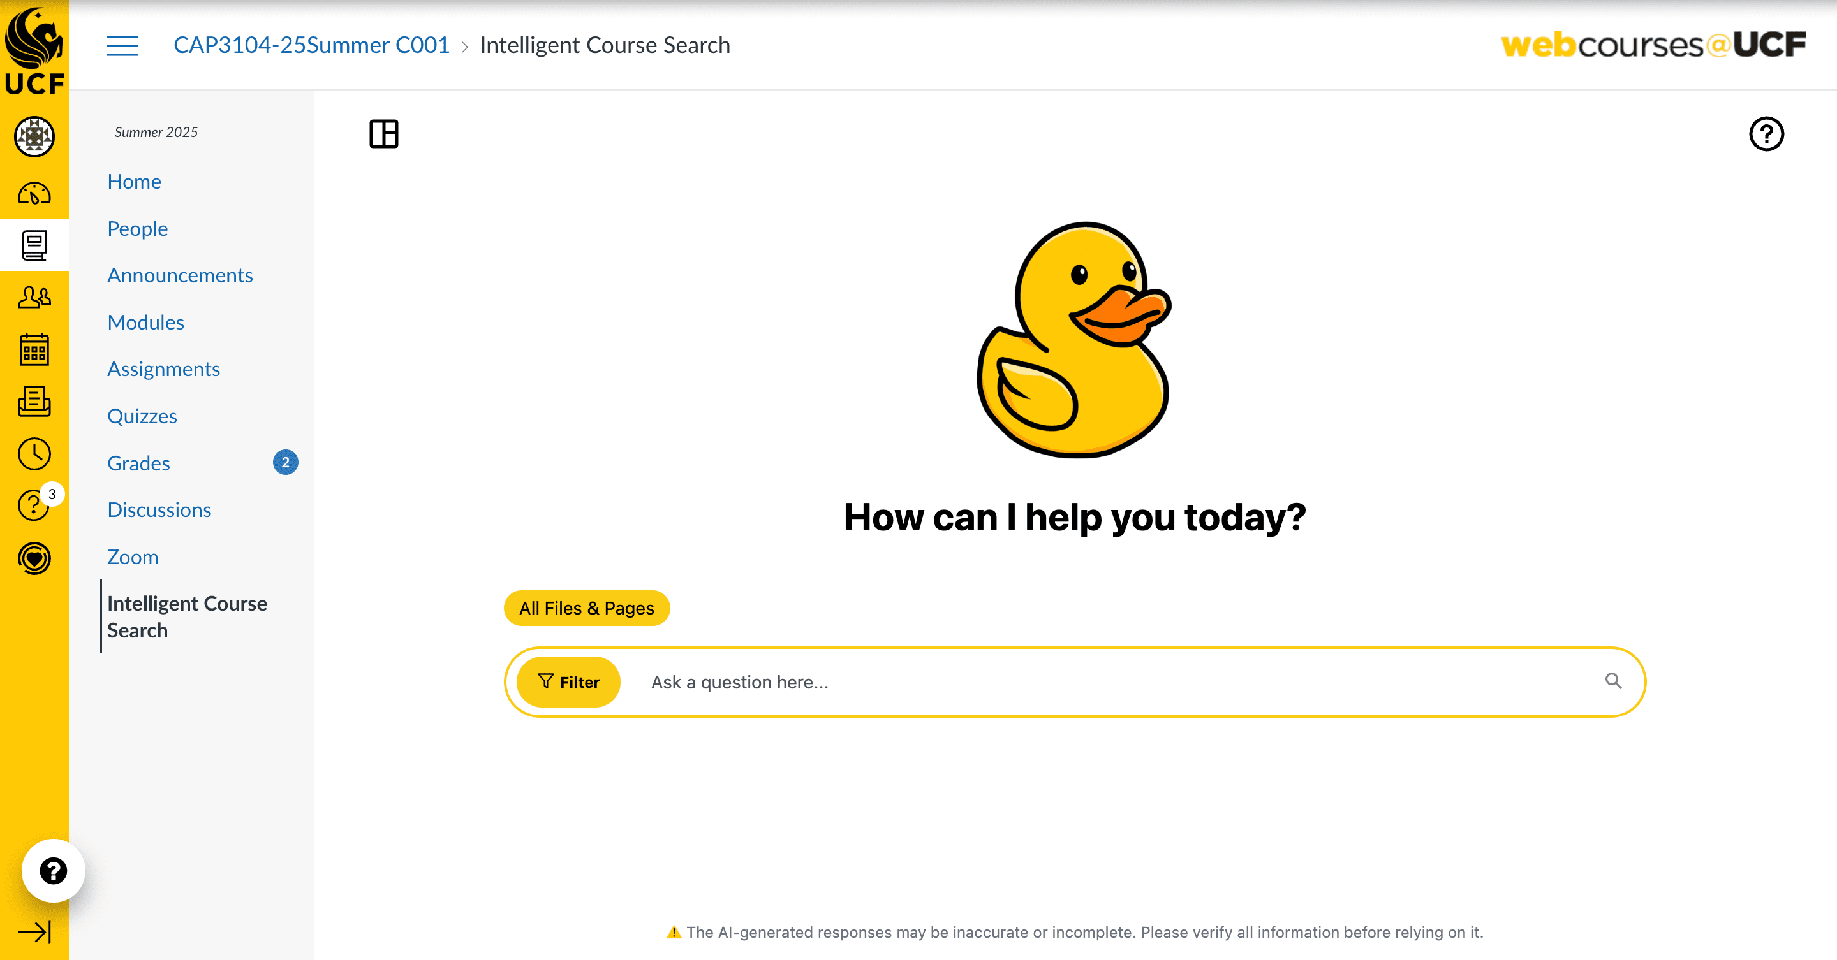Click the search magnifier in question bar
This screenshot has height=960, width=1837.
[x=1614, y=681]
